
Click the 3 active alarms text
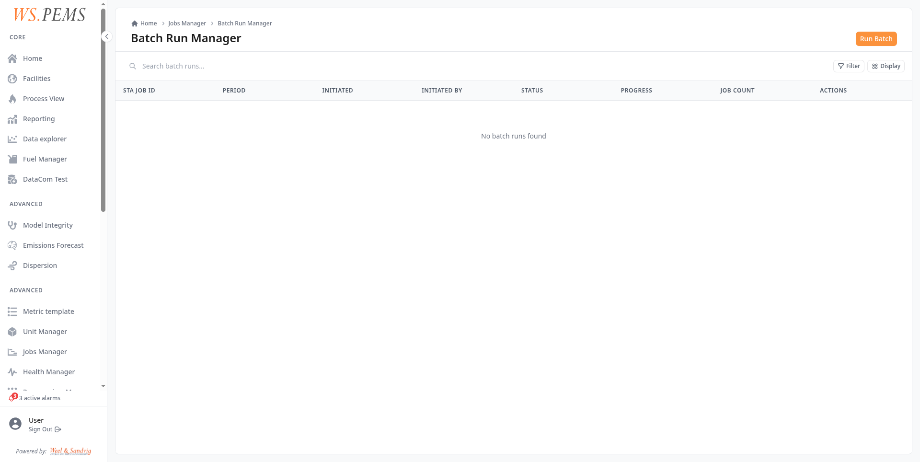(40, 398)
